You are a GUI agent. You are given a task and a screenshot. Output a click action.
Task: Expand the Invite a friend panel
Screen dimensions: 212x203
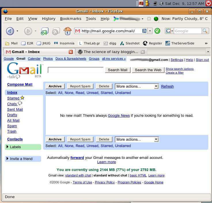click(7, 159)
